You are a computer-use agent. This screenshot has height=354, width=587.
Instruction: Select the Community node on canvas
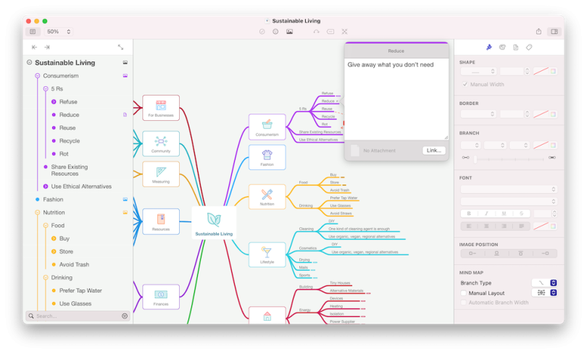coord(161,143)
